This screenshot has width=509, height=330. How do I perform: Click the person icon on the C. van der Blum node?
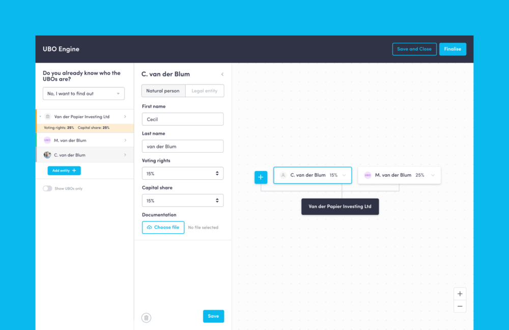click(x=283, y=175)
